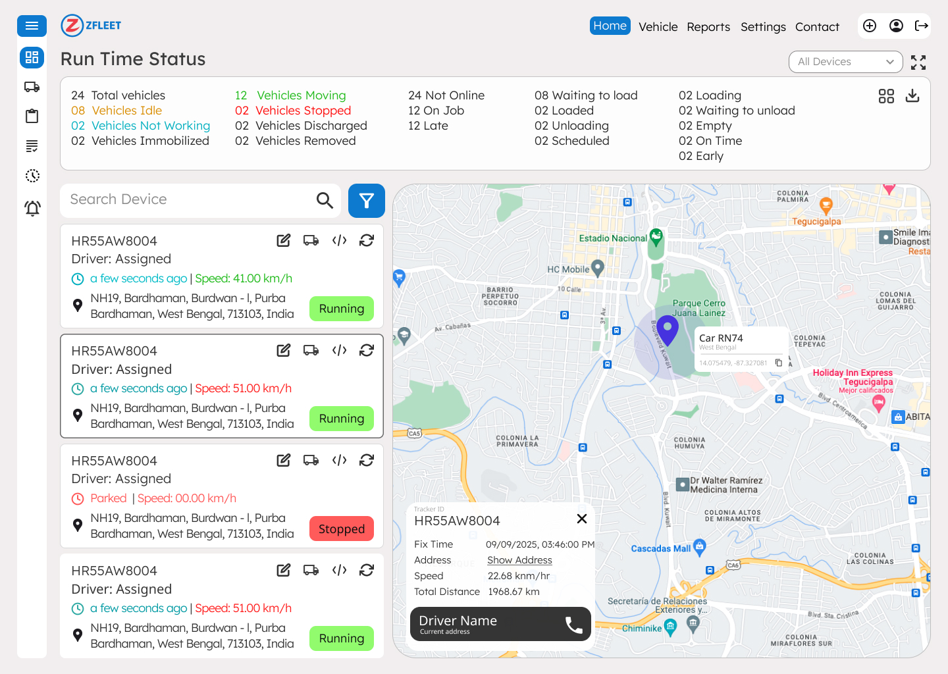Copy the Car RN74 coordinates on the map
Viewport: 948px width, 674px height.
778,363
